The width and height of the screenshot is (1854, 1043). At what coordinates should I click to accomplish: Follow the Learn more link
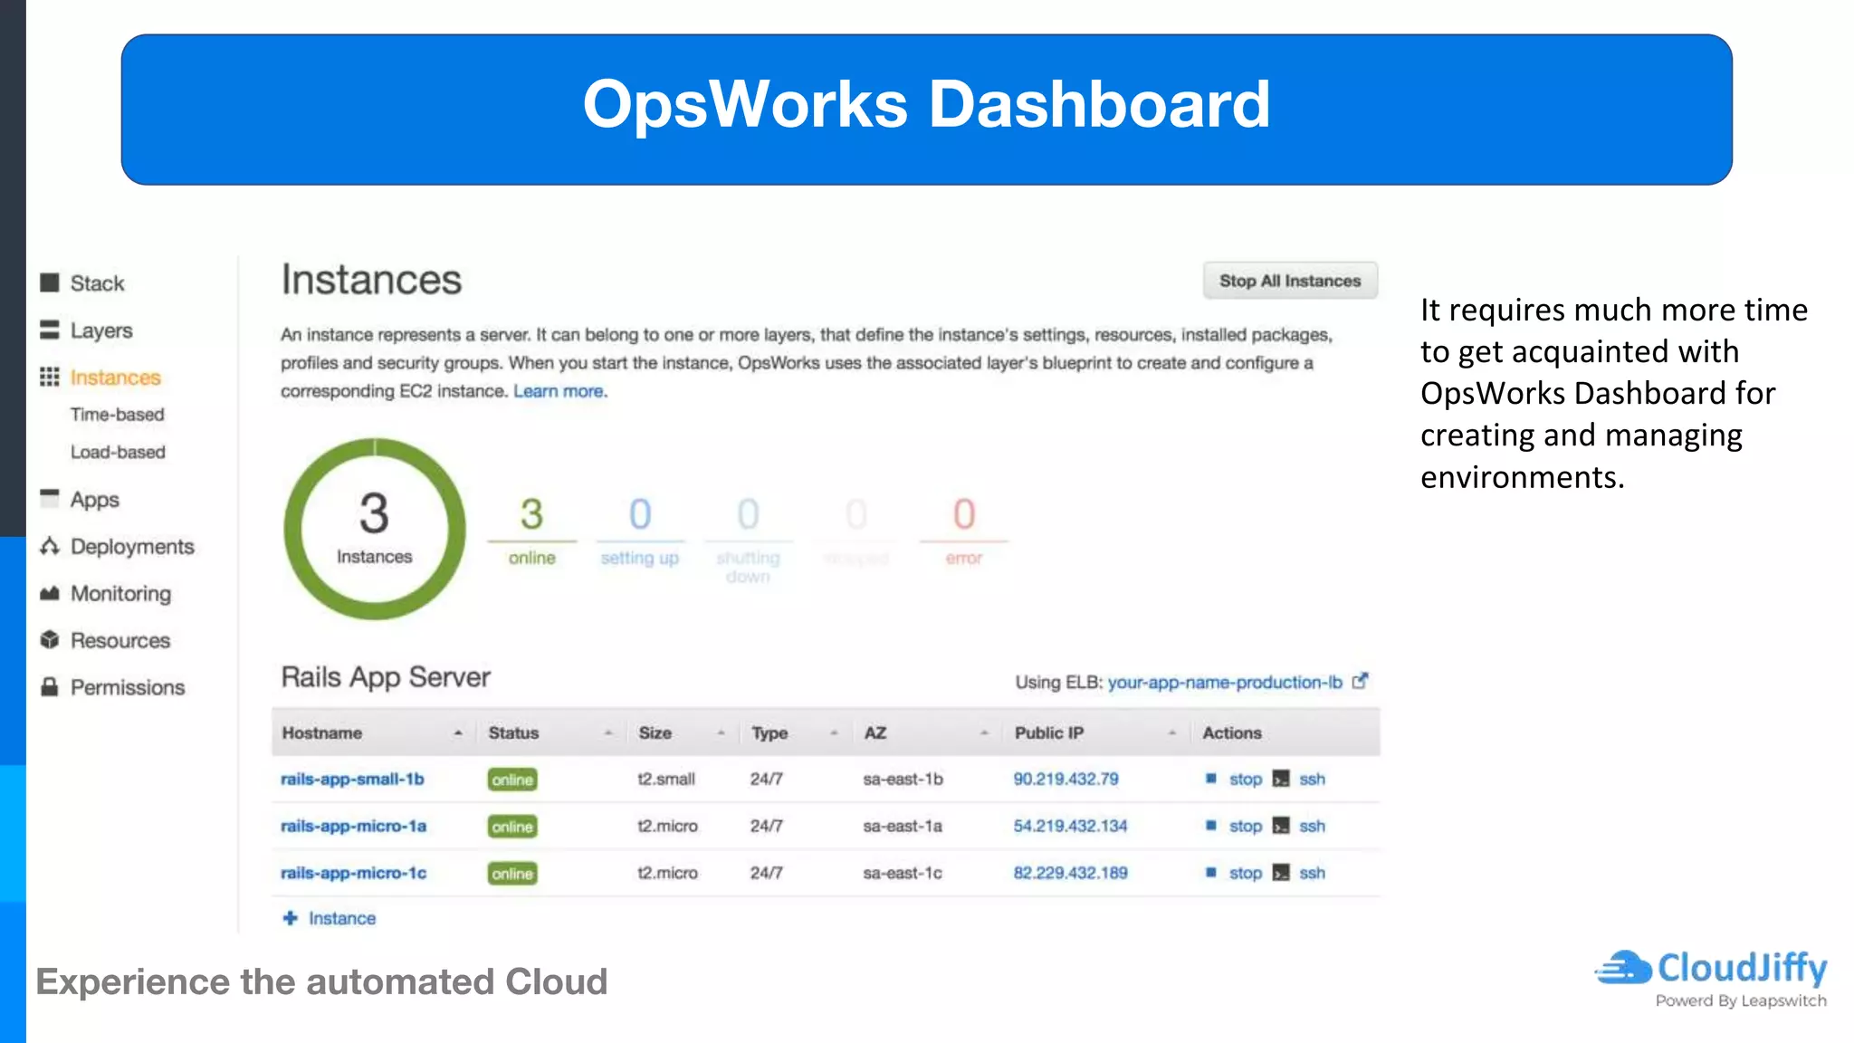560,391
